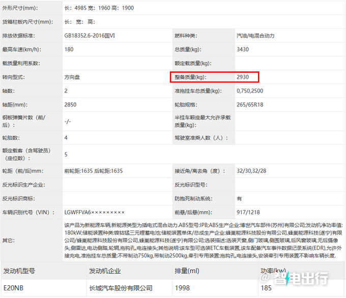Screen dimensions: 346x298
Task: Select the 转向型式 value 方向盘
Action: (x=73, y=77)
